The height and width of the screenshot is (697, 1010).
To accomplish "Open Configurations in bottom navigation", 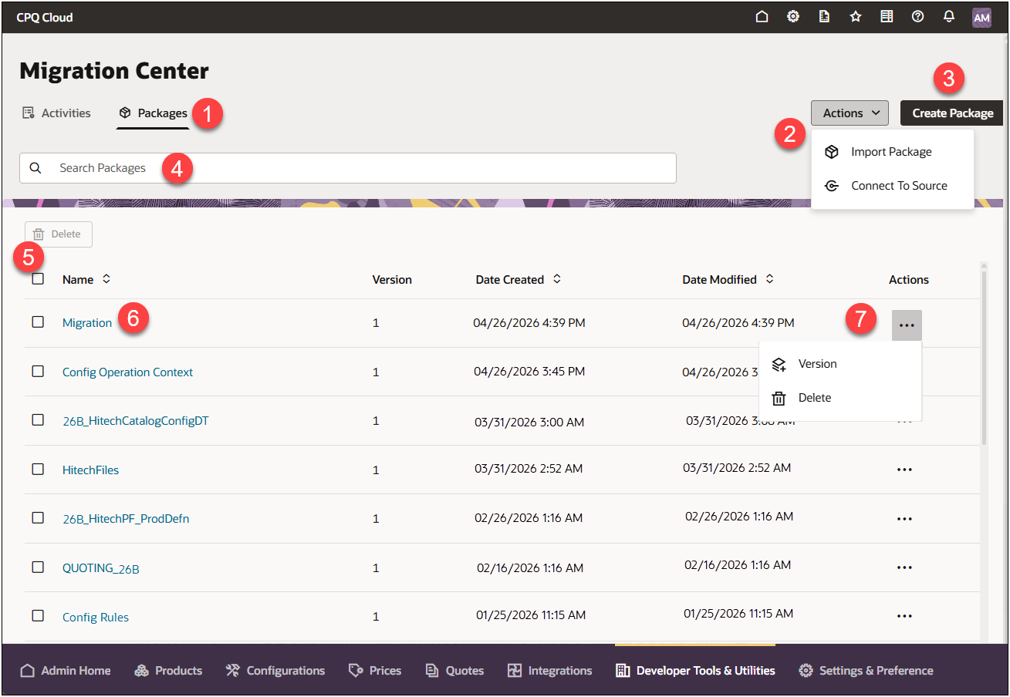I will [x=275, y=671].
